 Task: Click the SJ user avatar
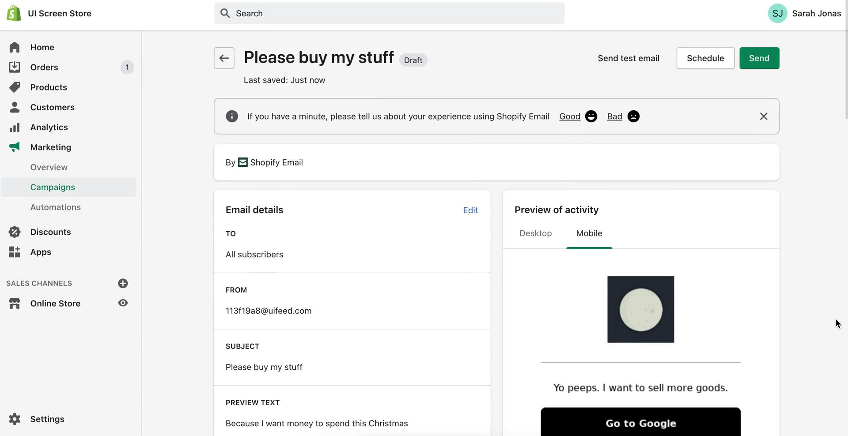coord(777,13)
